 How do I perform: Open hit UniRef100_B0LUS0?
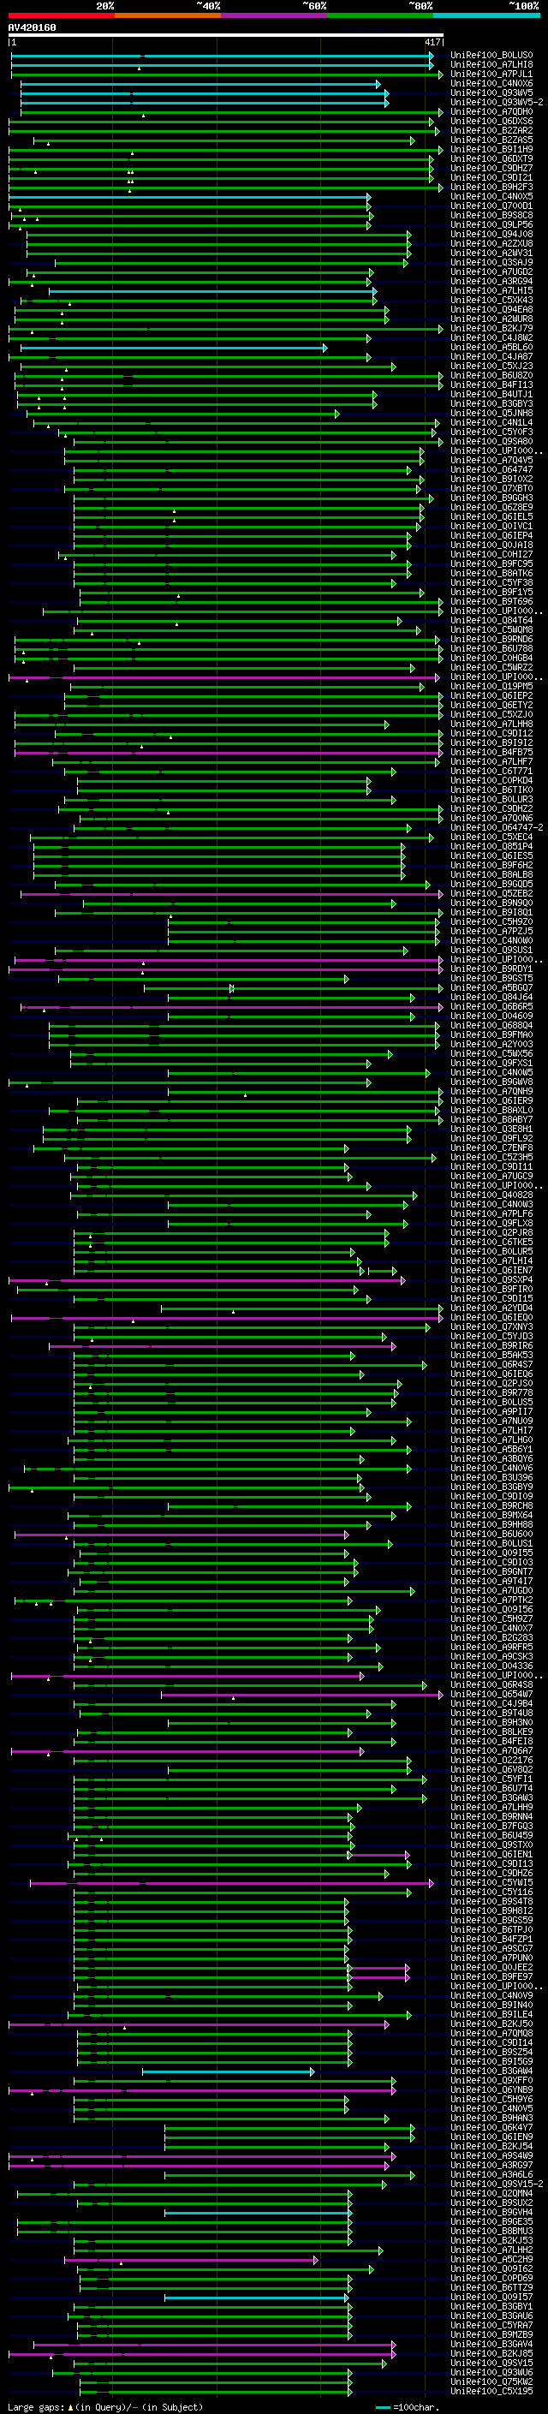tap(491, 57)
